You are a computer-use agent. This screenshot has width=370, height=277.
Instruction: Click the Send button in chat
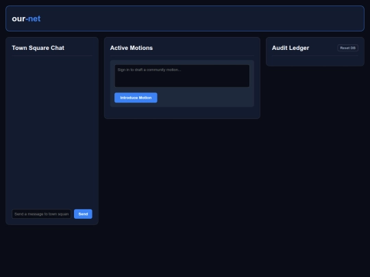coord(83,214)
